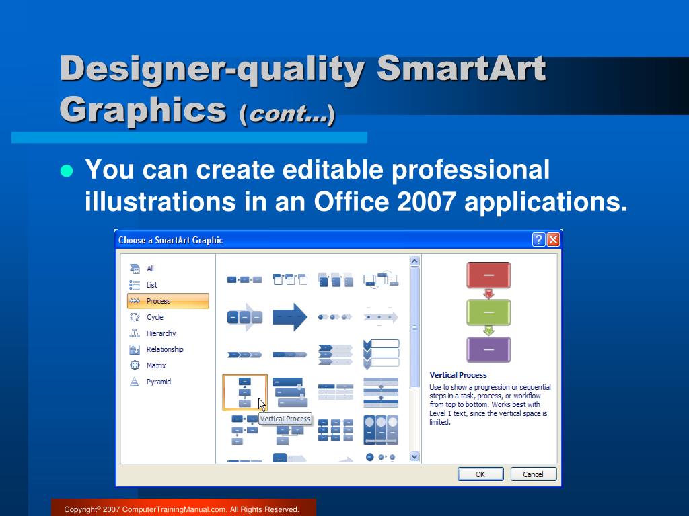Close the Choose a SmartArt Graphic dialog

553,240
